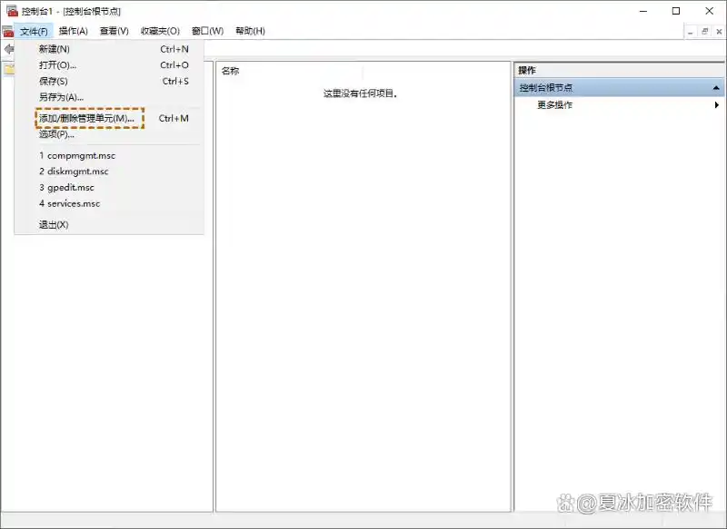Click the red console icon beside 文件 menu

pyautogui.click(x=9, y=30)
